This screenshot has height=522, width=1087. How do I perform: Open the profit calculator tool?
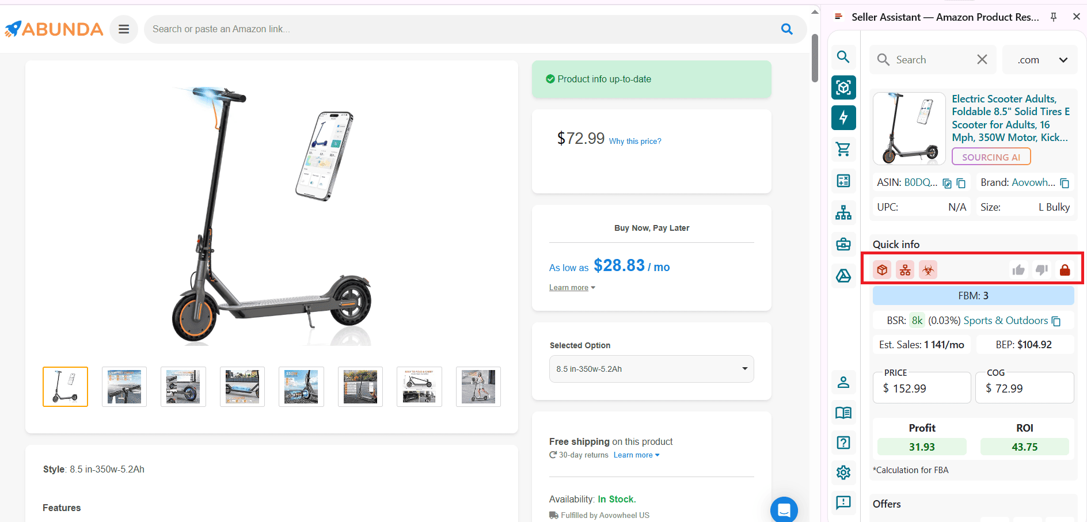click(x=843, y=180)
